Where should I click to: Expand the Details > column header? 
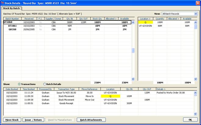pos(161,89)
